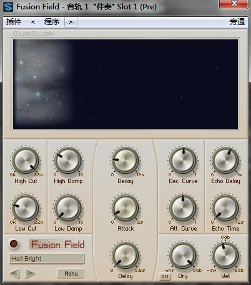Click the High Cut label
This screenshot has width=251, height=285.
(x=26, y=181)
